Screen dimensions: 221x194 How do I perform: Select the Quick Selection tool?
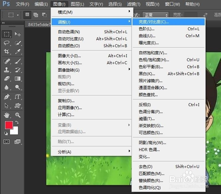point(18,43)
